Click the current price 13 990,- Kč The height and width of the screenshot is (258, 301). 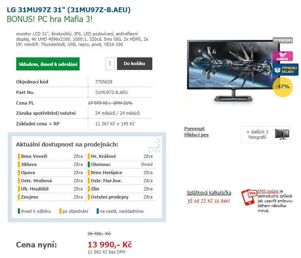point(110,245)
